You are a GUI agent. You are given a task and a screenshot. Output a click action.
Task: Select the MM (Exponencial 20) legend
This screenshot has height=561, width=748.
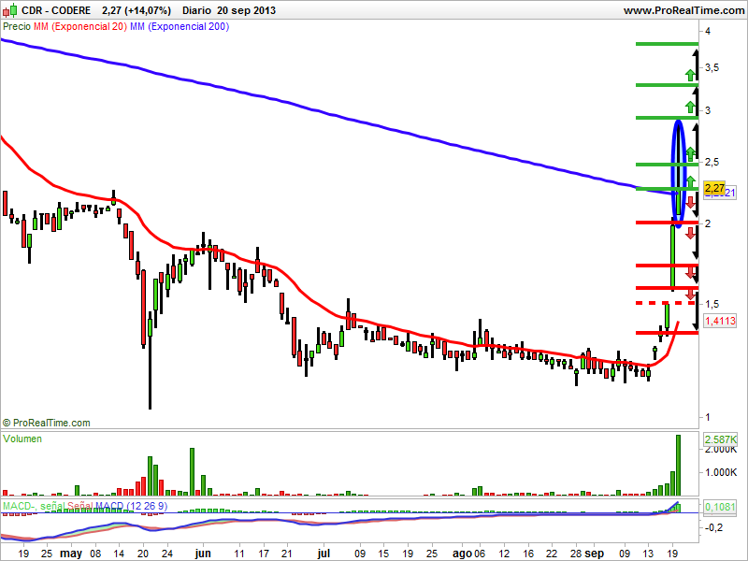(80, 27)
